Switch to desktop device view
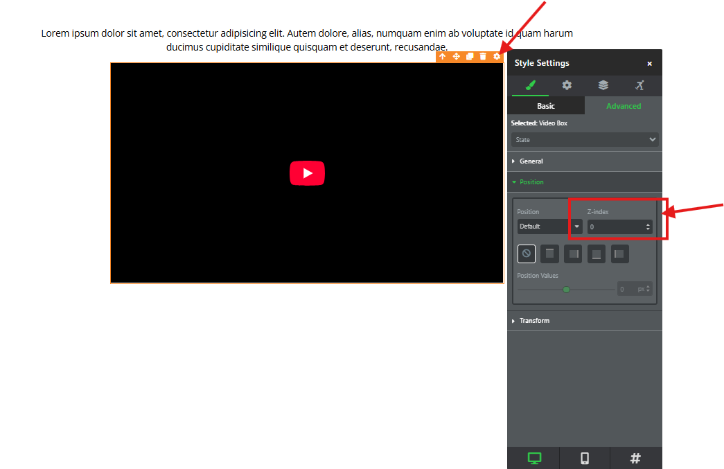This screenshot has height=469, width=724. [533, 458]
